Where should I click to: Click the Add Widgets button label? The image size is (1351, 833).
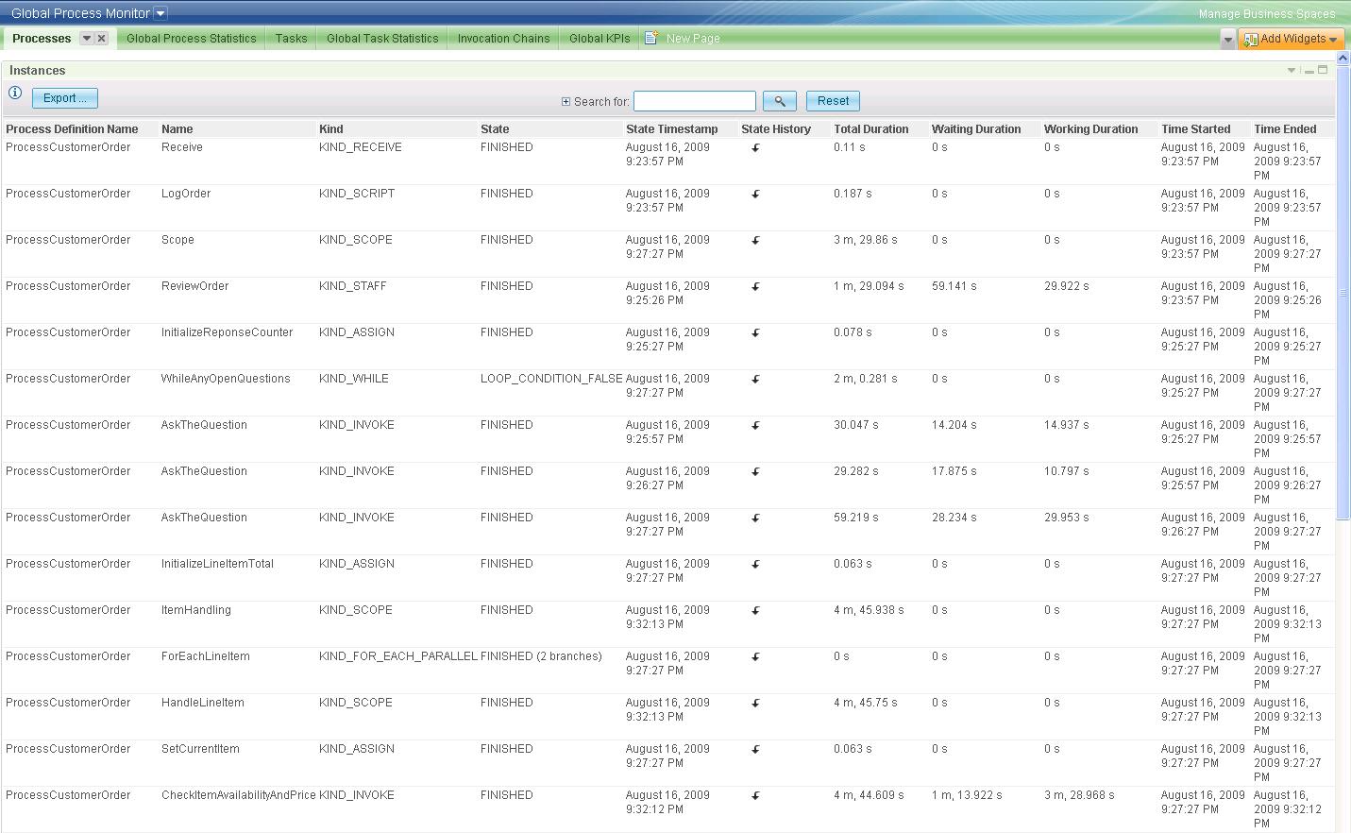1292,39
